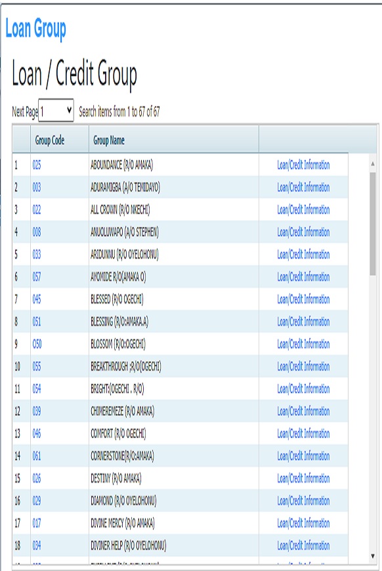382x571 pixels.
Task: Click the table's vertical scrollbar thumb
Action: [x=373, y=224]
